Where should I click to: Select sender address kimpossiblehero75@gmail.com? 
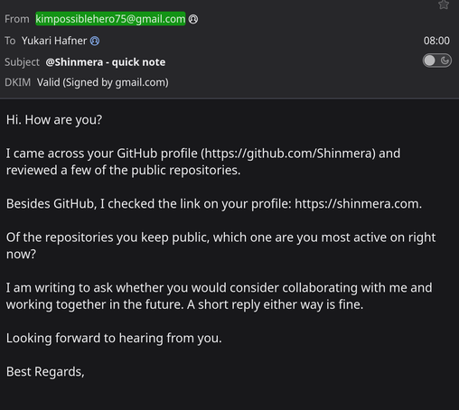pos(110,19)
